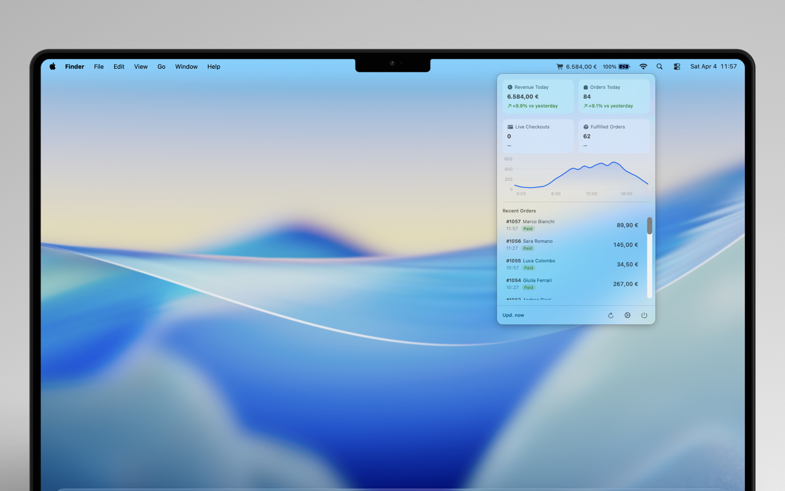
Task: Click the +9.9% vs yesterday text
Action: point(535,106)
